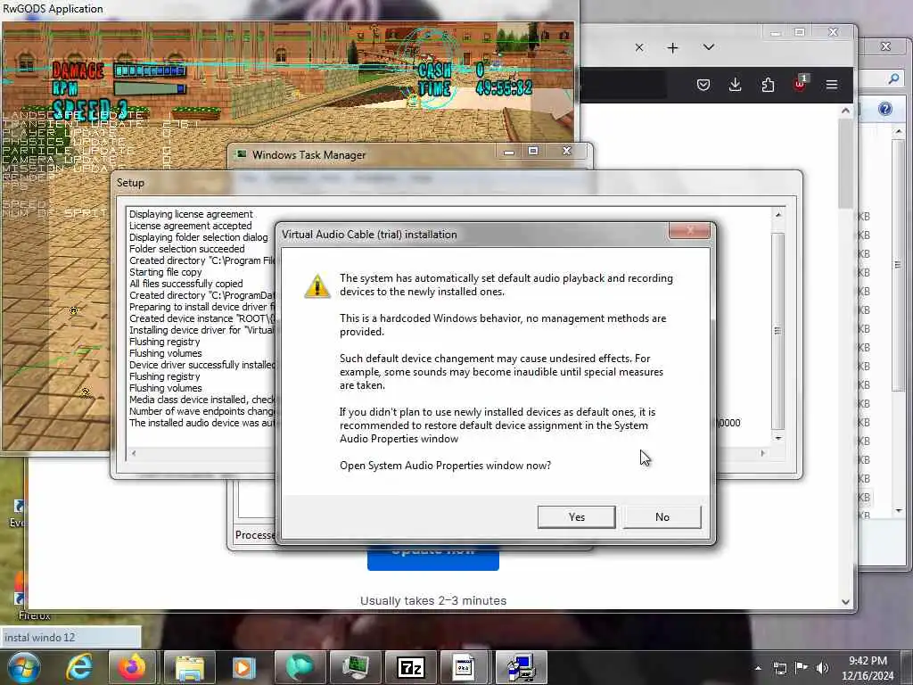The height and width of the screenshot is (685, 913).
Task: Open 7-Zip taskbar icon
Action: (x=410, y=667)
